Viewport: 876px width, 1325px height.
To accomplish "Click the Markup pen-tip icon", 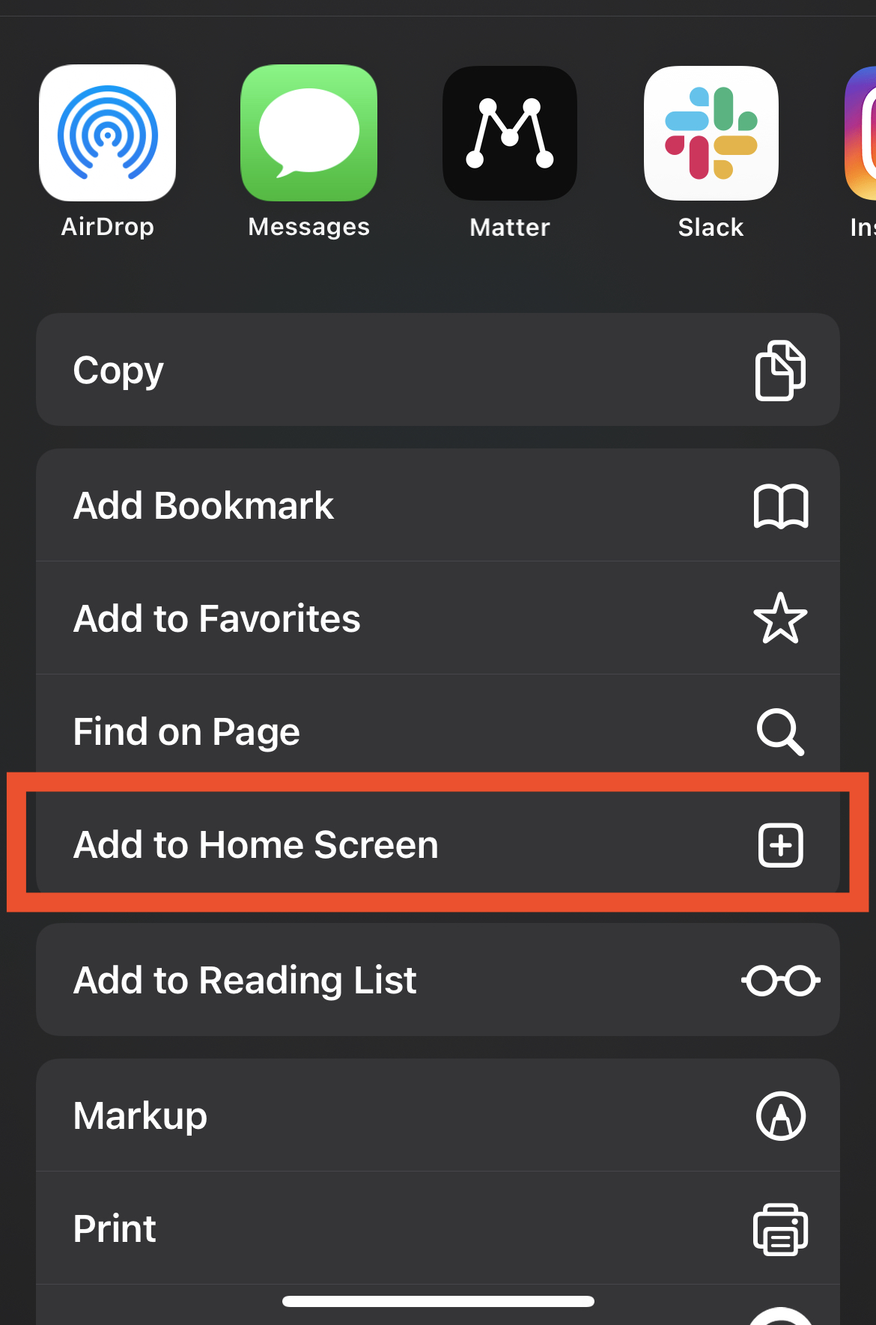I will click(780, 1116).
